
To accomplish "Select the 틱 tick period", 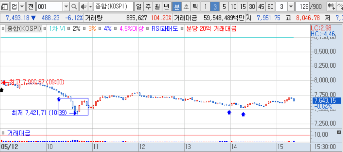I will pos(195,7).
